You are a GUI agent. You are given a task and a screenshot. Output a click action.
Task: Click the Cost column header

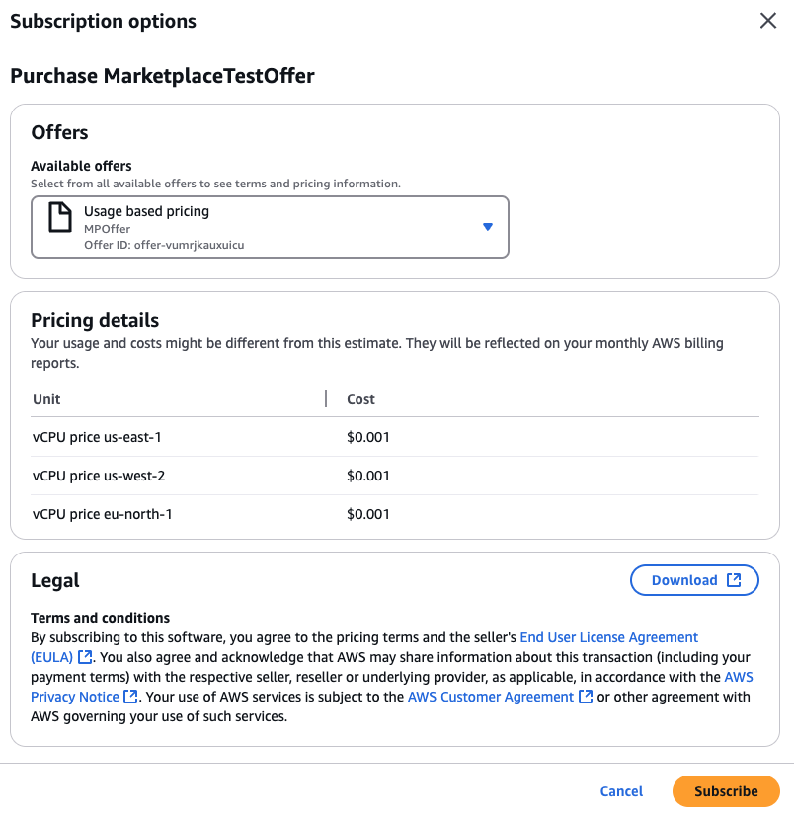(x=360, y=399)
